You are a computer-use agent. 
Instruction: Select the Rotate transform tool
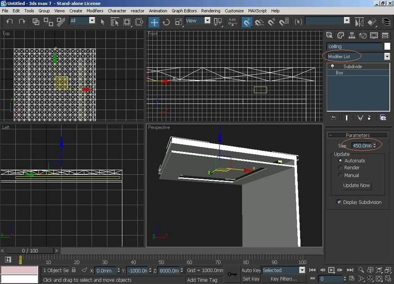tap(166, 22)
